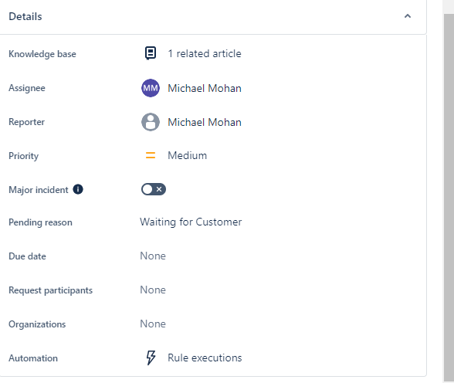Click the Major incident label

point(39,190)
